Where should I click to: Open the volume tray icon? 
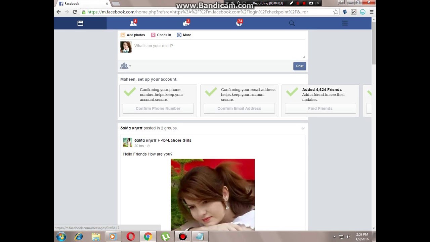click(x=348, y=237)
